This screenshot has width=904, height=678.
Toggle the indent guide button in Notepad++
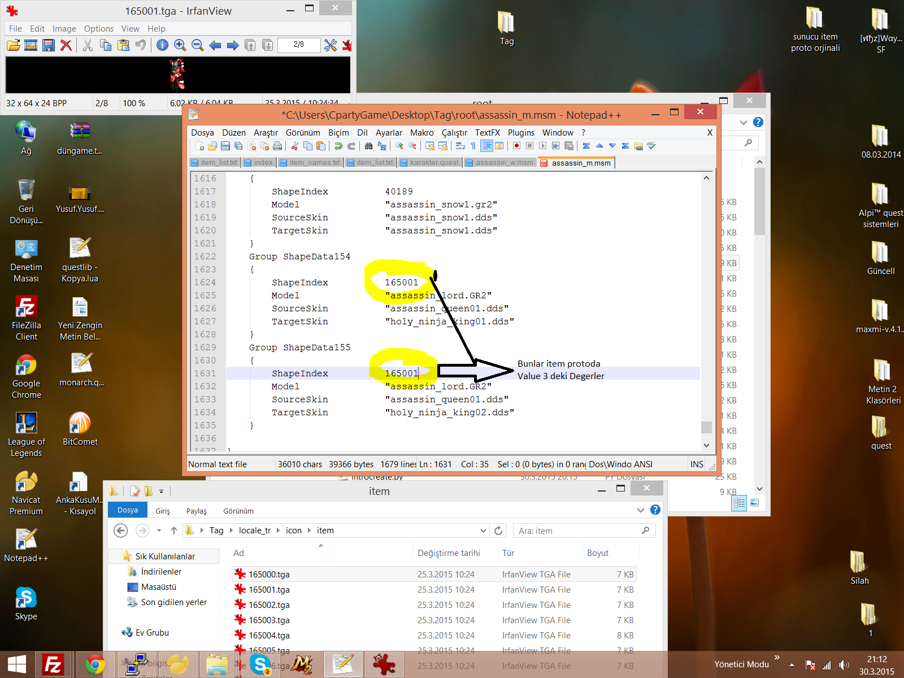point(486,146)
